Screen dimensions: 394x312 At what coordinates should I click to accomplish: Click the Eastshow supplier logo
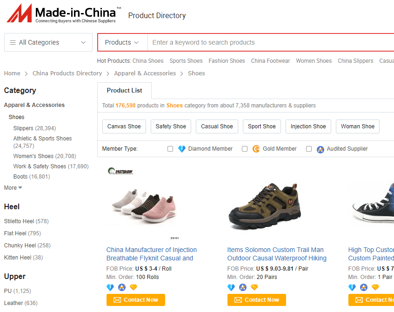point(120,171)
